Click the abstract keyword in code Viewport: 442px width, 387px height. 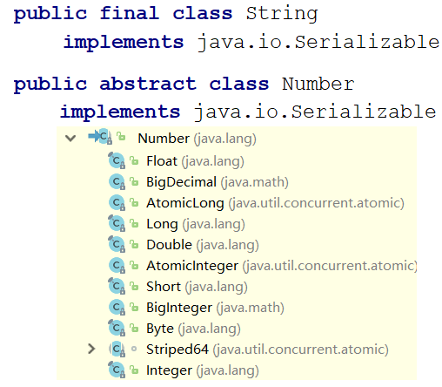coord(148,84)
